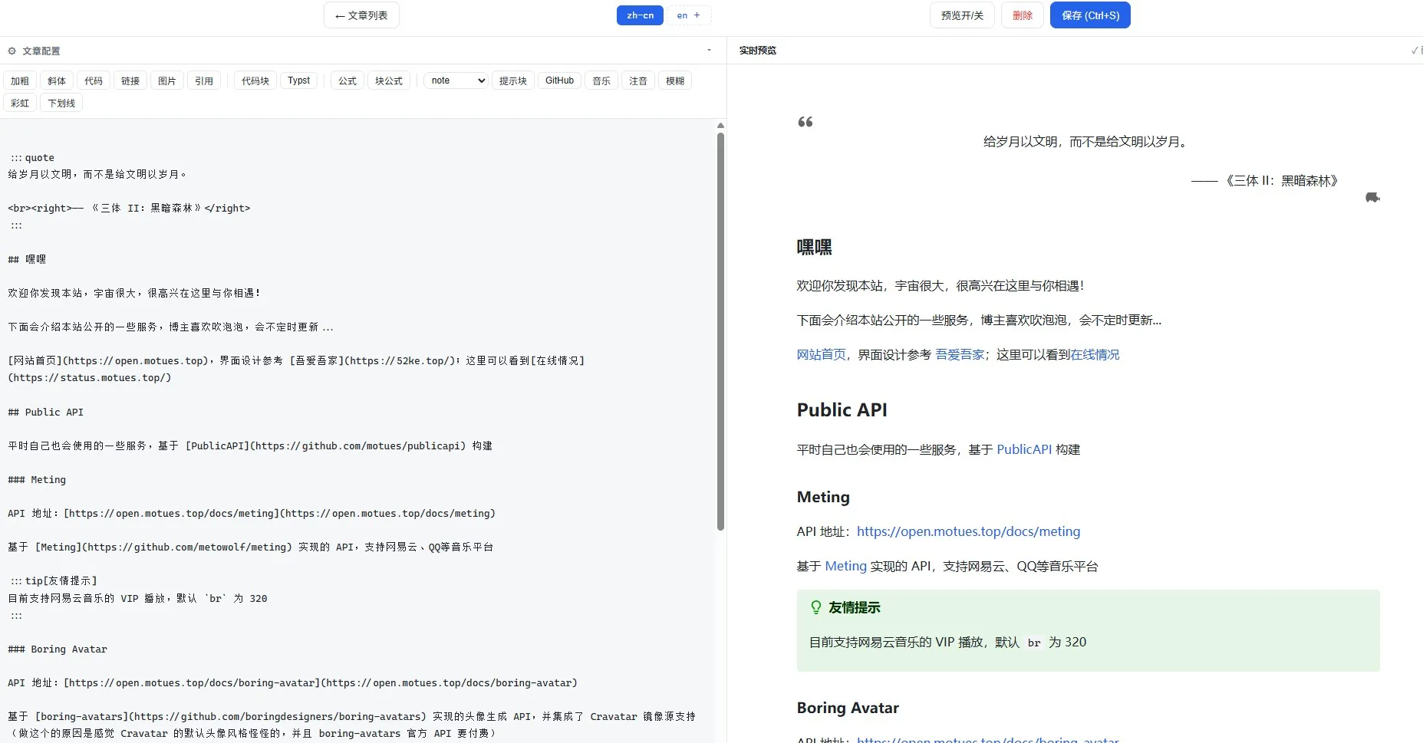
Task: Insert inline 公式 formula
Action: click(348, 81)
